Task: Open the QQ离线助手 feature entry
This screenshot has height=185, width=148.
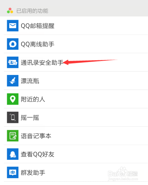Action: tap(76, 44)
